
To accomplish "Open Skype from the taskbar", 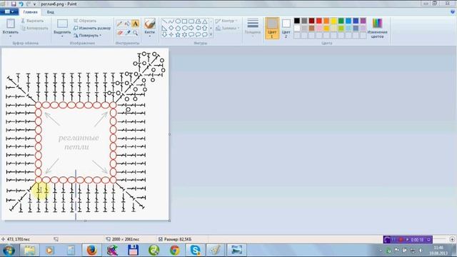I will (x=195, y=251).
